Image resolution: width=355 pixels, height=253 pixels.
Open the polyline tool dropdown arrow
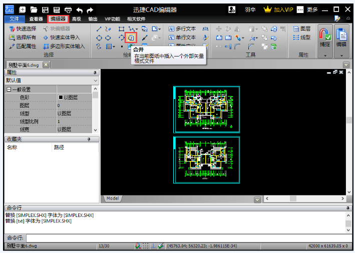click(137, 29)
